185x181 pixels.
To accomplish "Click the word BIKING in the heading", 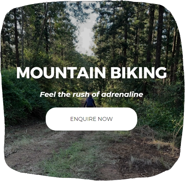I will (x=139, y=73).
